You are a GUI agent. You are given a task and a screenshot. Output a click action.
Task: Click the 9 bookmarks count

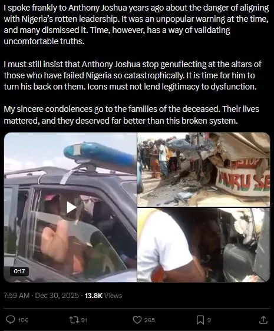coord(209,320)
